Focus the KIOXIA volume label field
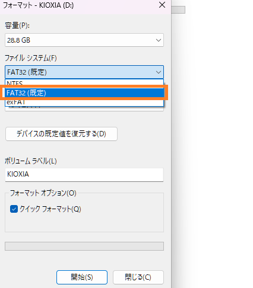 coord(84,175)
